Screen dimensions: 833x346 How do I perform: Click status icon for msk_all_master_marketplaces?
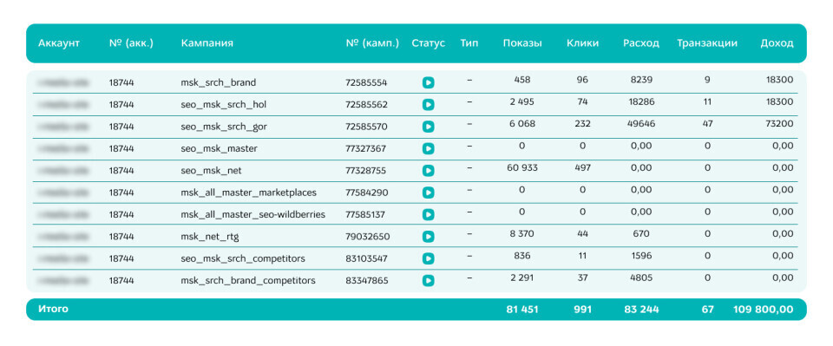pyautogui.click(x=428, y=193)
